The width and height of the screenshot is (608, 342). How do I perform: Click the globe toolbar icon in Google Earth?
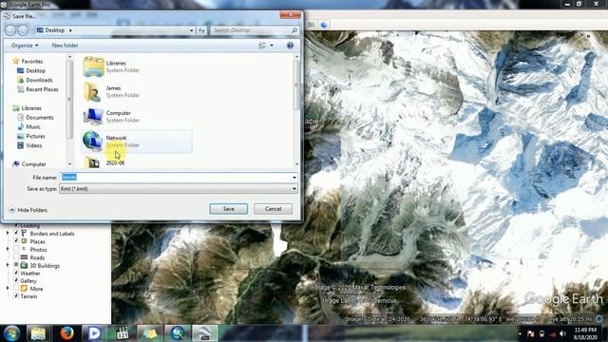tap(324, 25)
